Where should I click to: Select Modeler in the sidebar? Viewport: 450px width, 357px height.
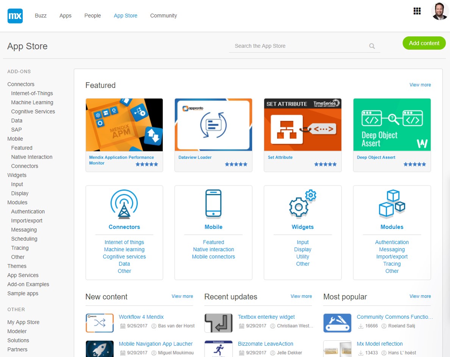[x=17, y=332]
